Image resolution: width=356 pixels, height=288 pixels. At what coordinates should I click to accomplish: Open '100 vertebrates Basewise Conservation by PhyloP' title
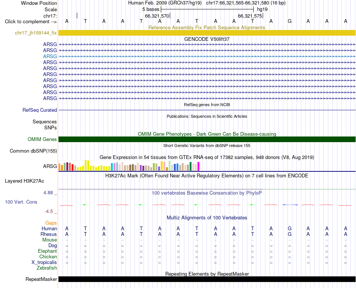[206, 193]
